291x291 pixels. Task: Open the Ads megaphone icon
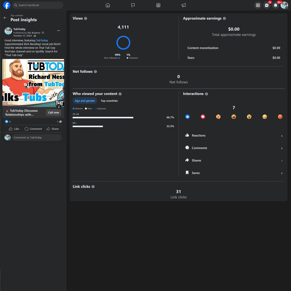click(x=183, y=5)
